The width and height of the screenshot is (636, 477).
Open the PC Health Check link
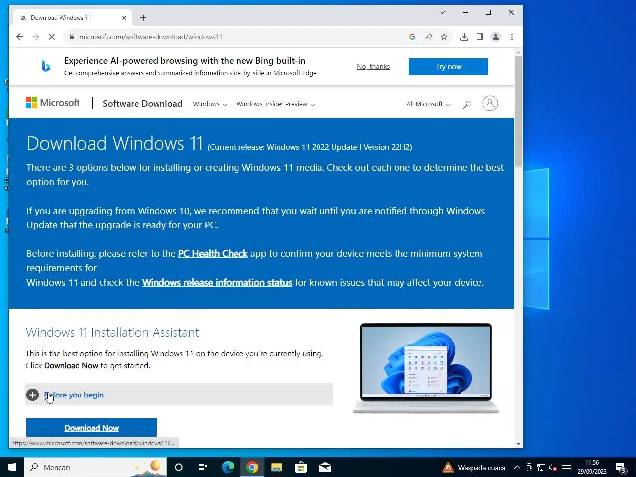(x=213, y=254)
